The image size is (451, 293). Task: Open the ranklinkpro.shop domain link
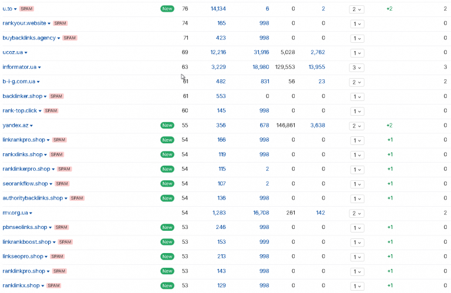(24, 271)
